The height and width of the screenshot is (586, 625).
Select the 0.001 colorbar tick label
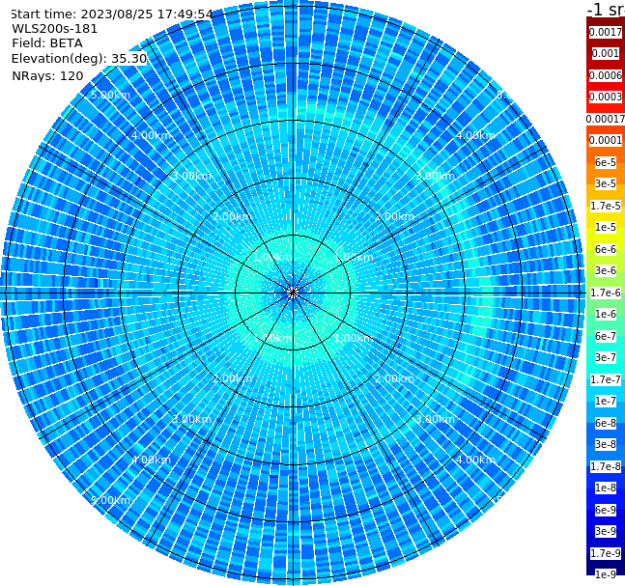click(x=606, y=53)
